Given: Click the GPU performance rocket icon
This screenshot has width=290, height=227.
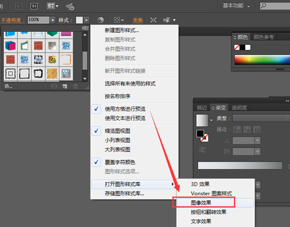Looking at the screenshot, I should 70,6.
